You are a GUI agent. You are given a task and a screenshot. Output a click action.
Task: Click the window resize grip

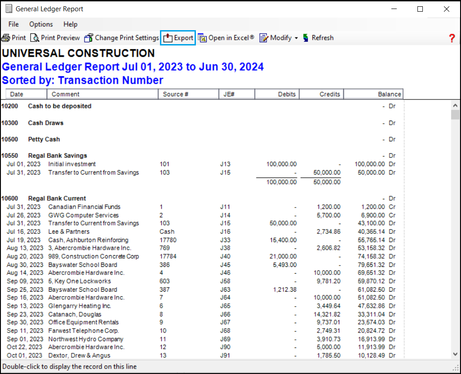tap(457, 368)
